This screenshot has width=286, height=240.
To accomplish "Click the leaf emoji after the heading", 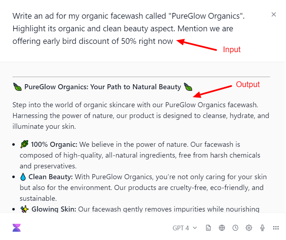I will [x=188, y=87].
